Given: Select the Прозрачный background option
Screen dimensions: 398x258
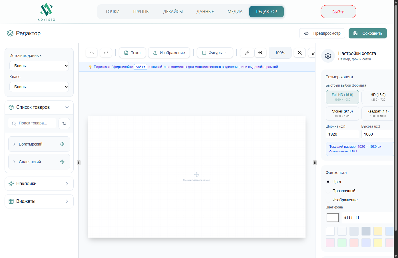Looking at the screenshot, I should (328, 191).
